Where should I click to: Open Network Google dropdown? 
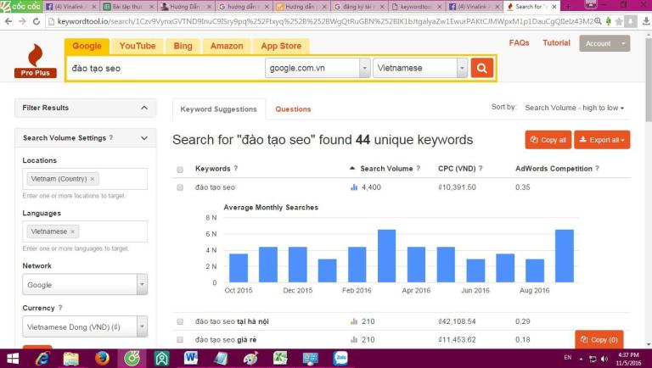[85, 285]
